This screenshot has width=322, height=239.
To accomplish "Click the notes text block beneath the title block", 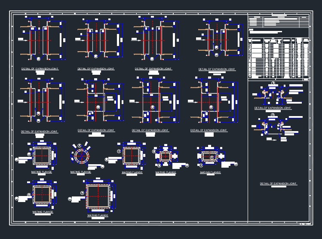I will point(265,31).
